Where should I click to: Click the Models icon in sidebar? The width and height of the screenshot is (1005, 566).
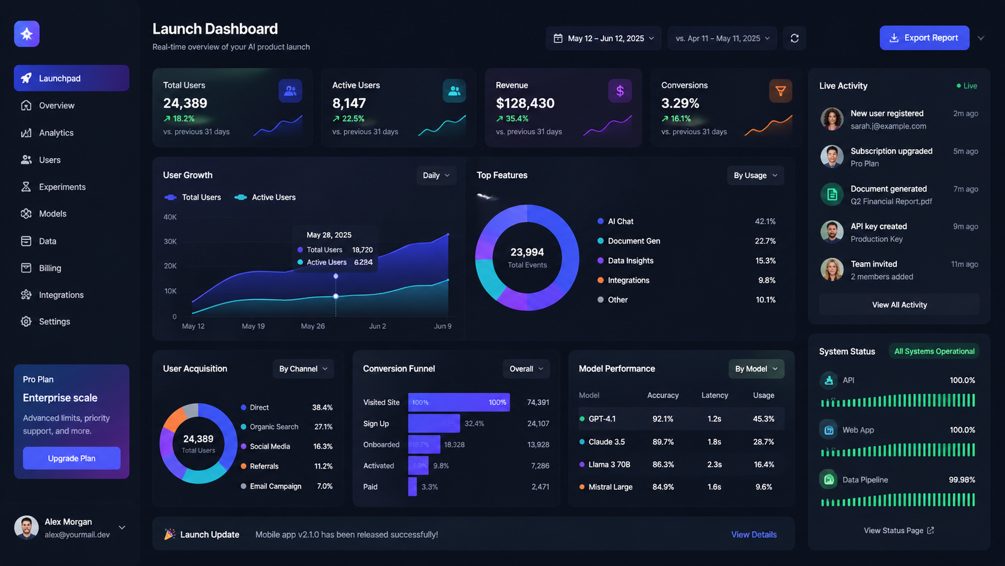point(26,214)
